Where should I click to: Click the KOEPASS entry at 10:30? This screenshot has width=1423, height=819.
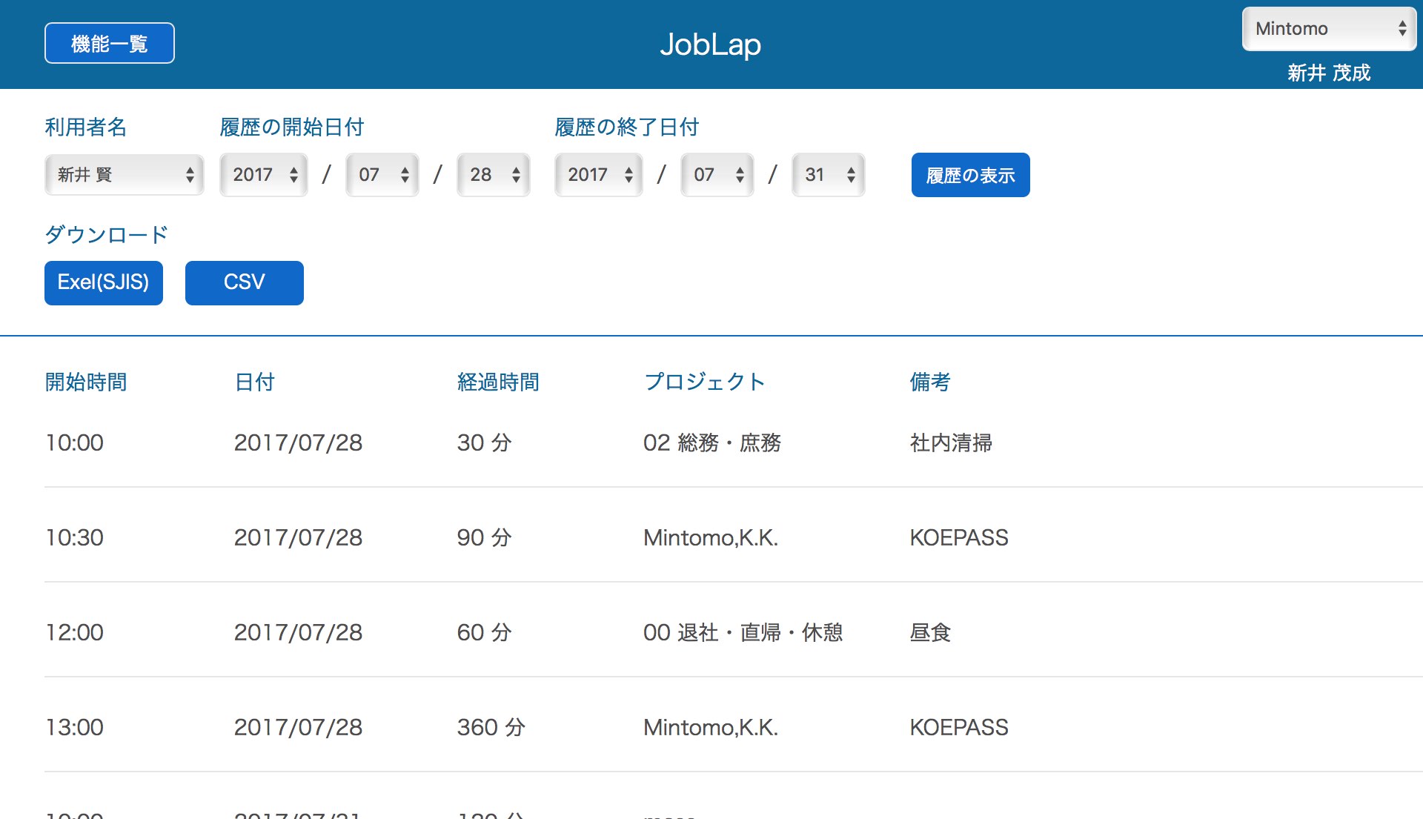pos(958,538)
